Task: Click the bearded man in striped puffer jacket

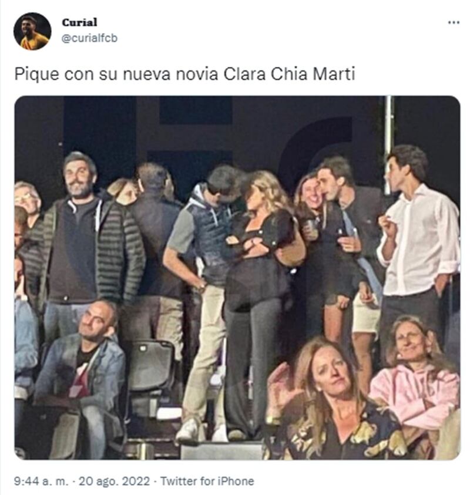Action: (82, 247)
